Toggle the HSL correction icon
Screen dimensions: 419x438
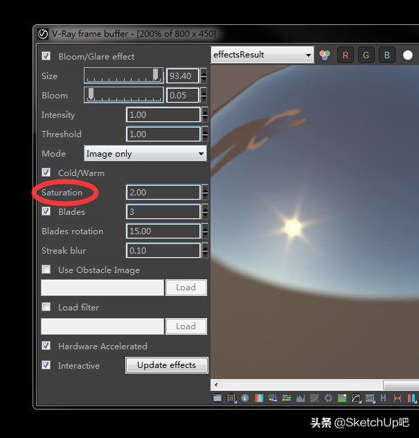273,398
